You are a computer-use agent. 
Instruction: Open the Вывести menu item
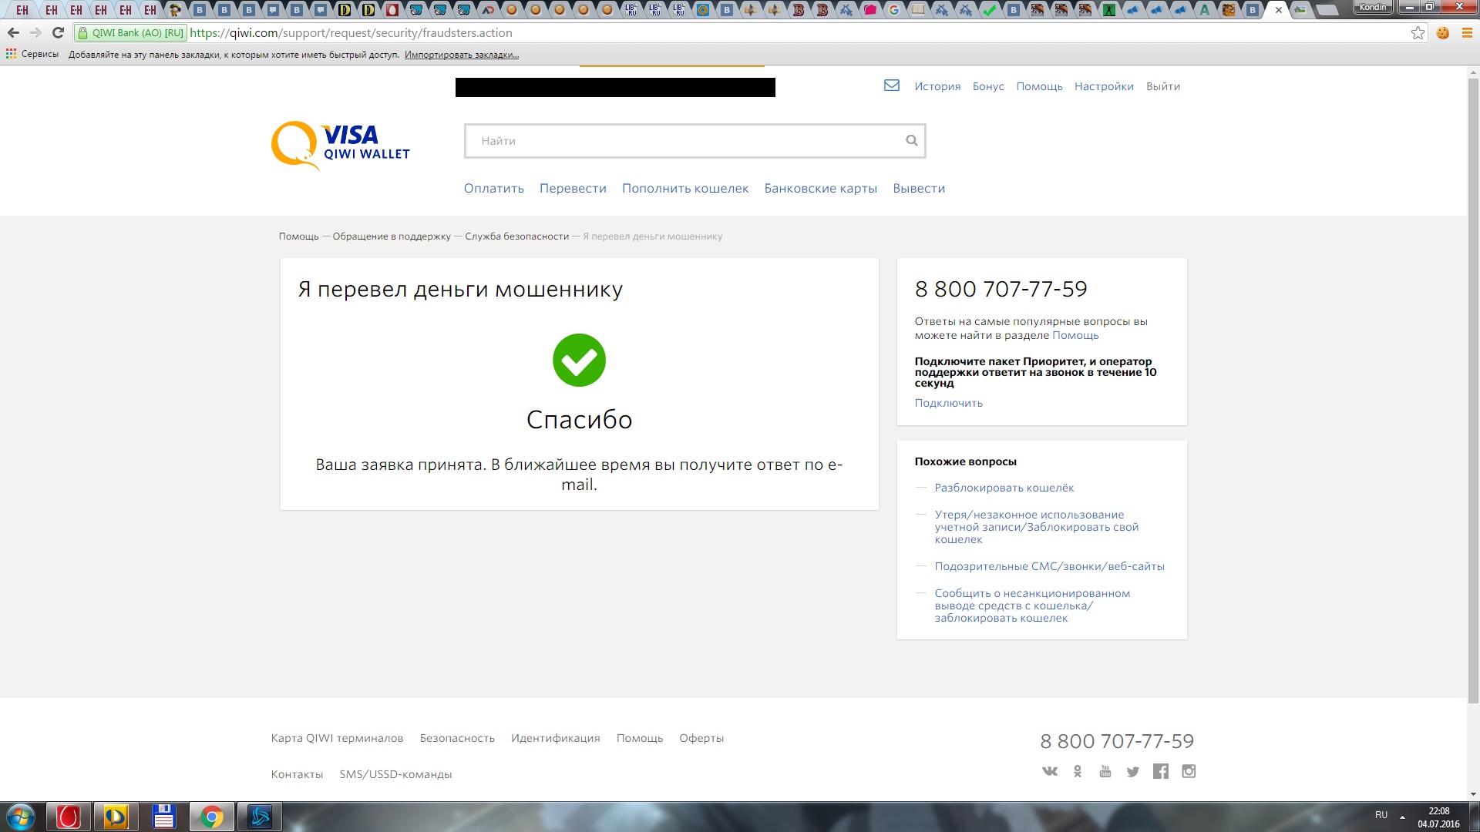tap(918, 189)
